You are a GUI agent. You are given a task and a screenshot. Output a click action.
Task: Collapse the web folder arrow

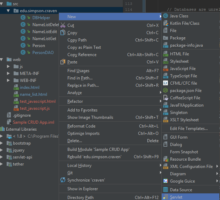tap(1, 60)
